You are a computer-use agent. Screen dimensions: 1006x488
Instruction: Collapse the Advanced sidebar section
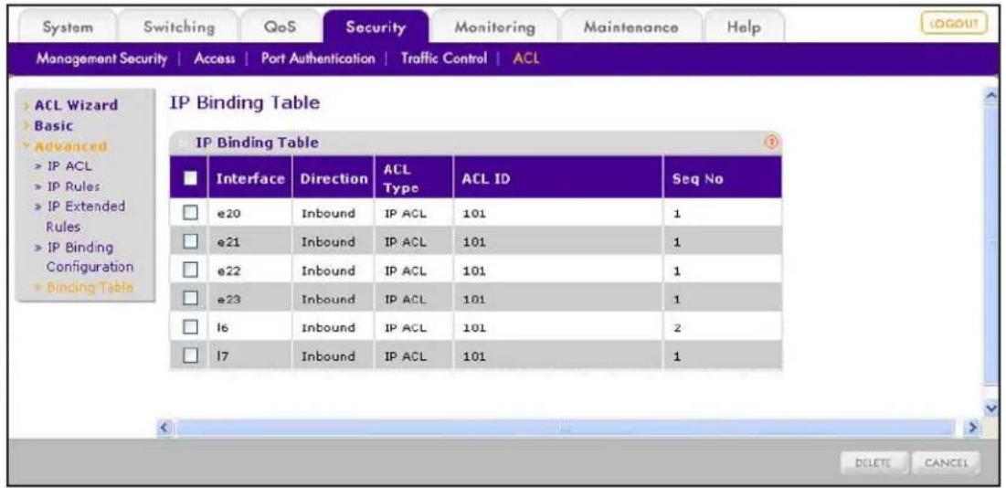pyautogui.click(x=69, y=145)
